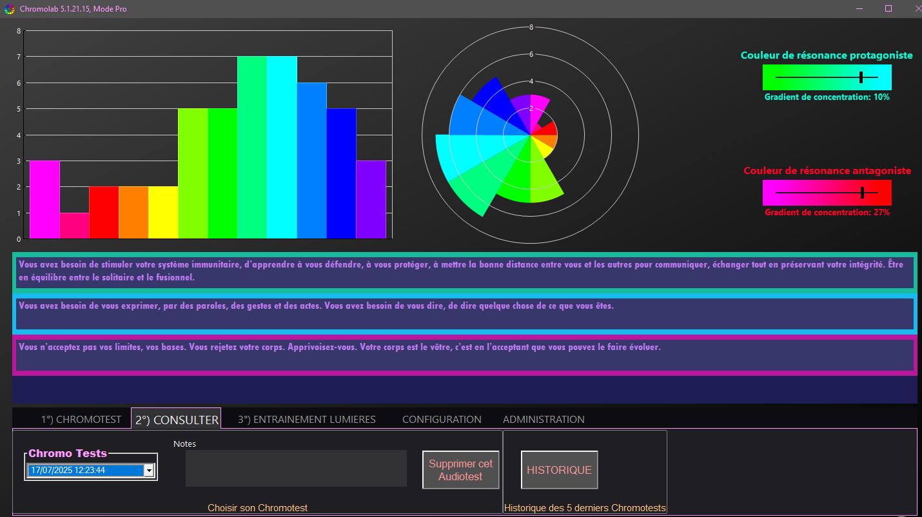Open the ADMINISTRATION tab

point(544,419)
